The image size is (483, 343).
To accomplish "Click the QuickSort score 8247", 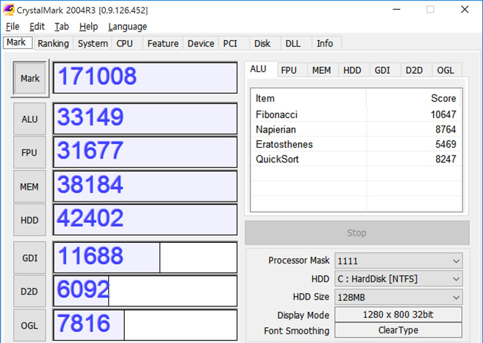I will pyautogui.click(x=446, y=159).
